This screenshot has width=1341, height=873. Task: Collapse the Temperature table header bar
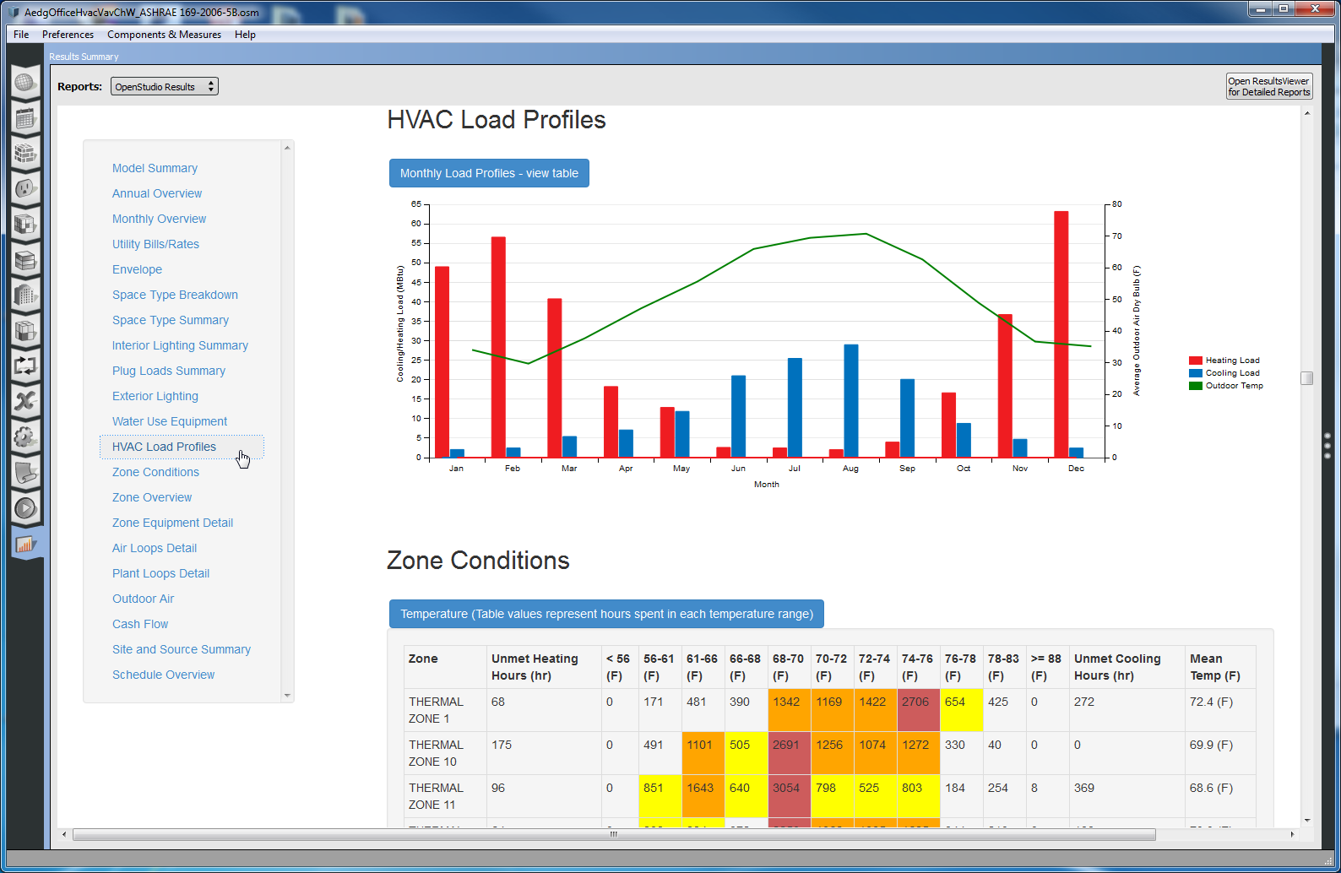click(606, 614)
